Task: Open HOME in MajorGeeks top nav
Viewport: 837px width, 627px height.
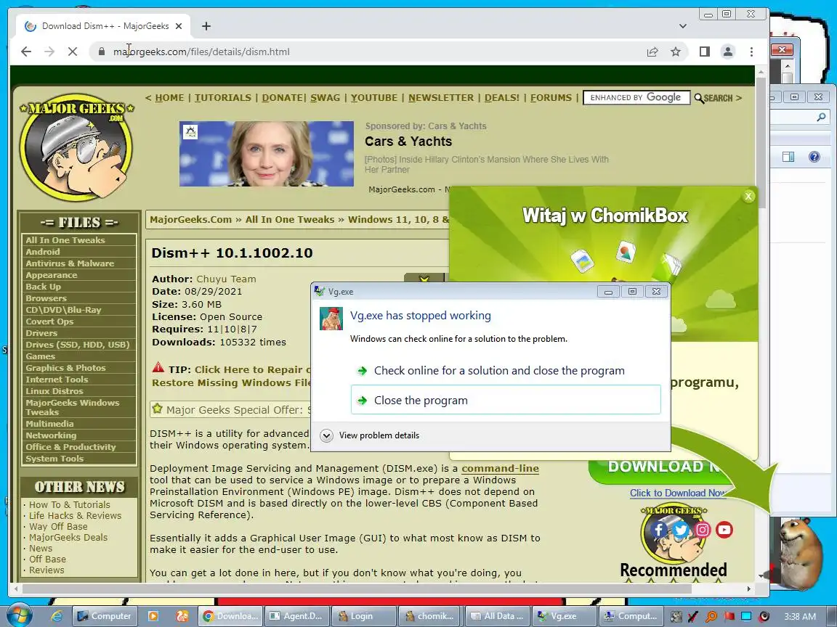Action: point(169,98)
